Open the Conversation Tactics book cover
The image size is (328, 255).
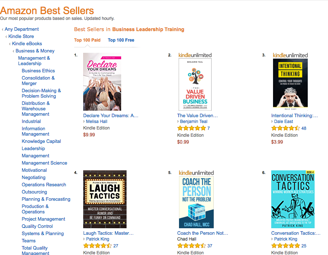tap(293, 199)
